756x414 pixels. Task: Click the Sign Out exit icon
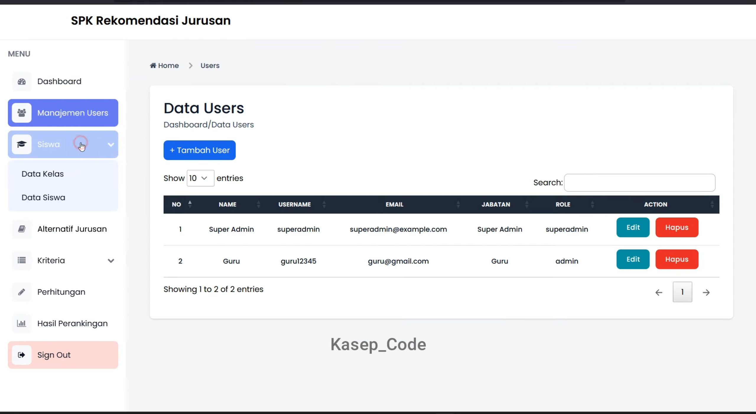coord(22,355)
